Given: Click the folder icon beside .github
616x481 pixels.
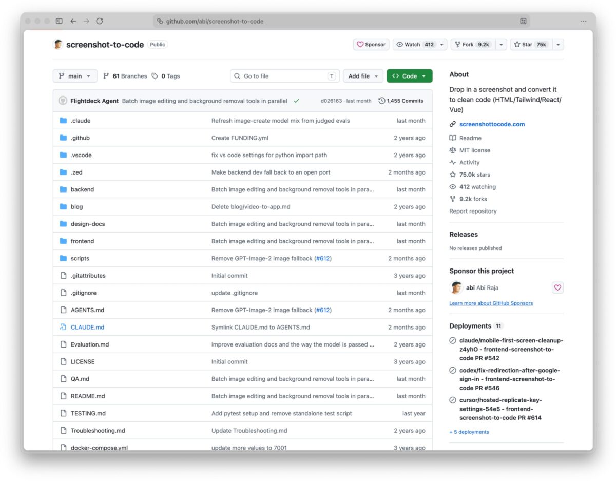Looking at the screenshot, I should click(x=63, y=138).
